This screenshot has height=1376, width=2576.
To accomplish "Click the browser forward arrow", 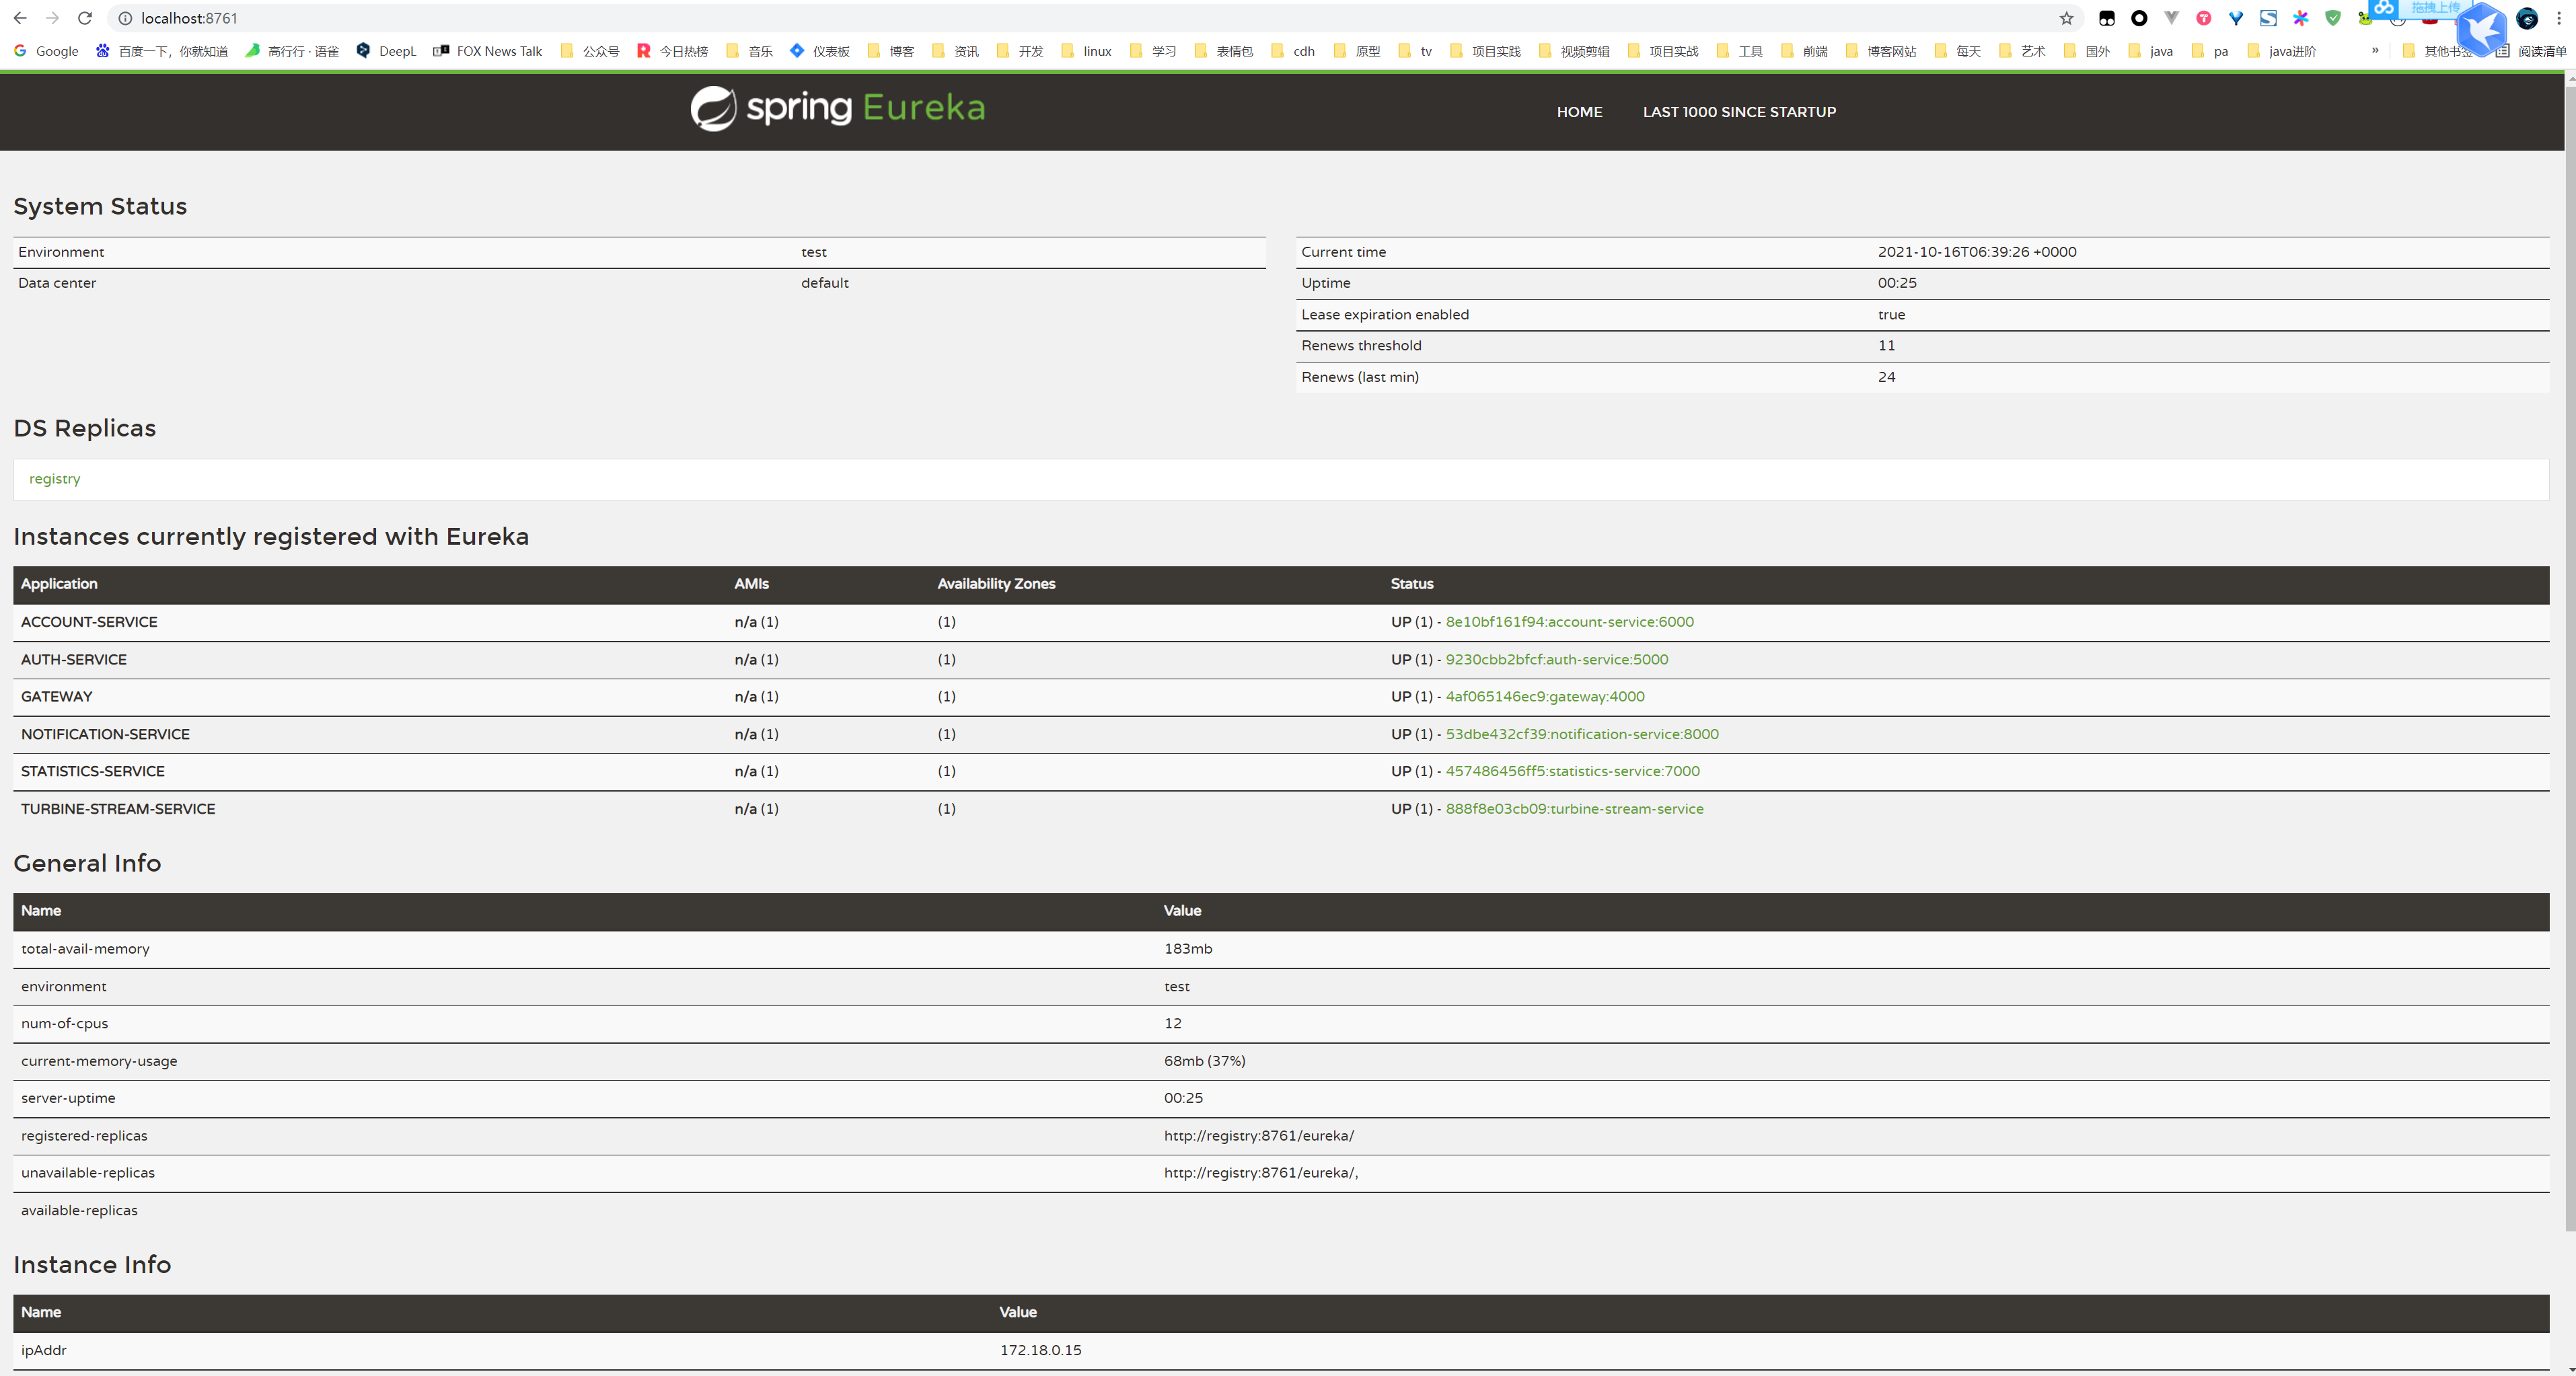I will [53, 18].
